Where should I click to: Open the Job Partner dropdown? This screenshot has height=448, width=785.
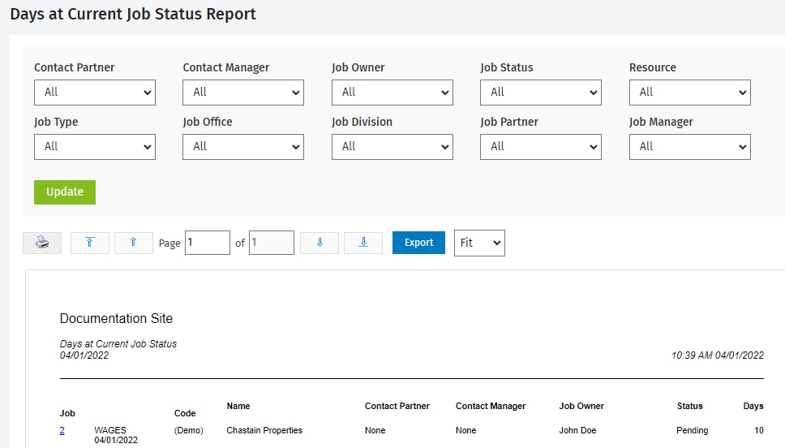click(541, 147)
